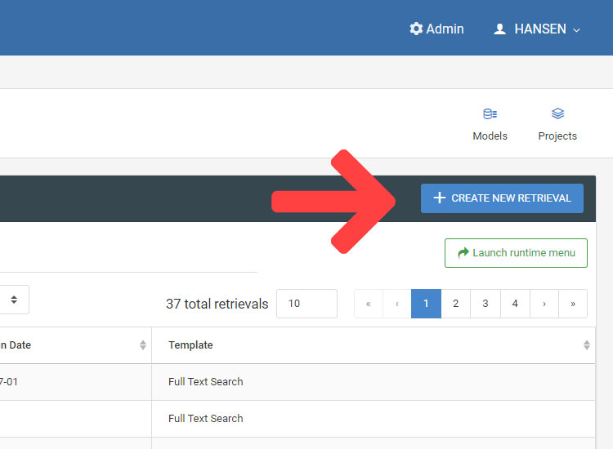Select page 3 in pagination
The width and height of the screenshot is (613, 449).
click(x=485, y=304)
